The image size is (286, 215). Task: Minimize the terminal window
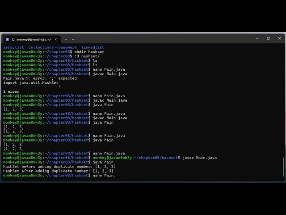coord(257,39)
